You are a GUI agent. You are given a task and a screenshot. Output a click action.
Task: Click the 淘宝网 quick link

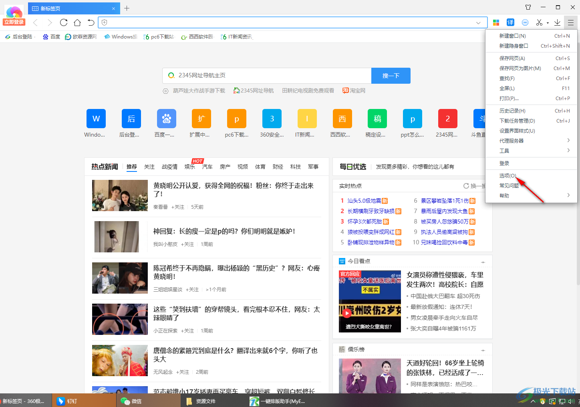[354, 91]
